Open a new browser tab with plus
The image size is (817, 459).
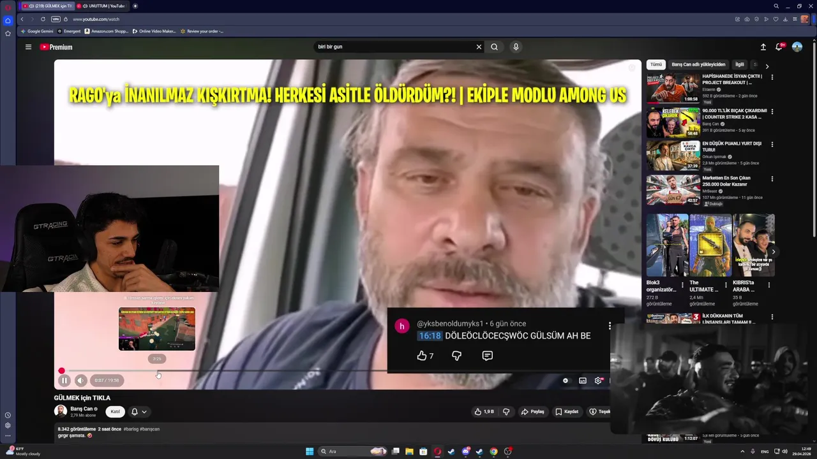(x=135, y=6)
